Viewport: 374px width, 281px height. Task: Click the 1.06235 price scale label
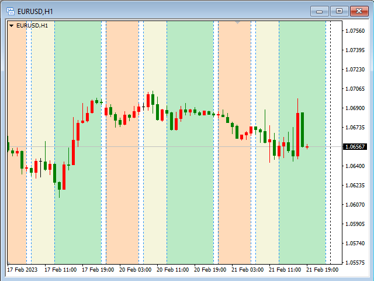(355, 186)
